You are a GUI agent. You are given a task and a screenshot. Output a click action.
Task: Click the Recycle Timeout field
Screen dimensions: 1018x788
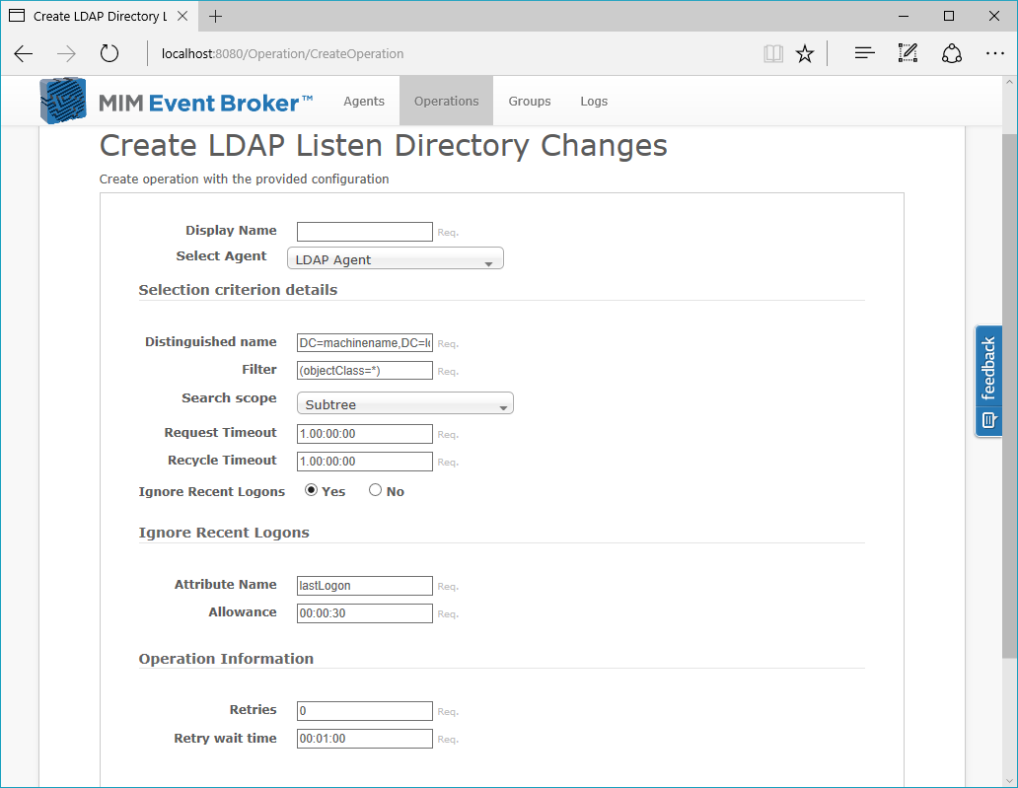[365, 462]
